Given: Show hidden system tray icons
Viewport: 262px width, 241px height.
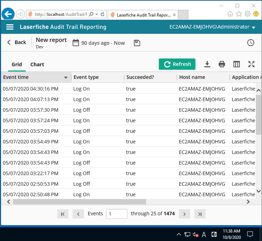Looking at the screenshot, I should click(x=179, y=234).
